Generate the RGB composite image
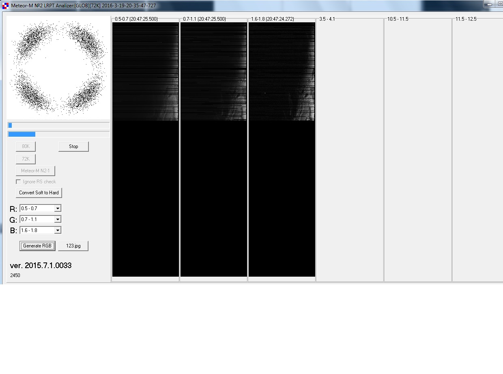 37,246
